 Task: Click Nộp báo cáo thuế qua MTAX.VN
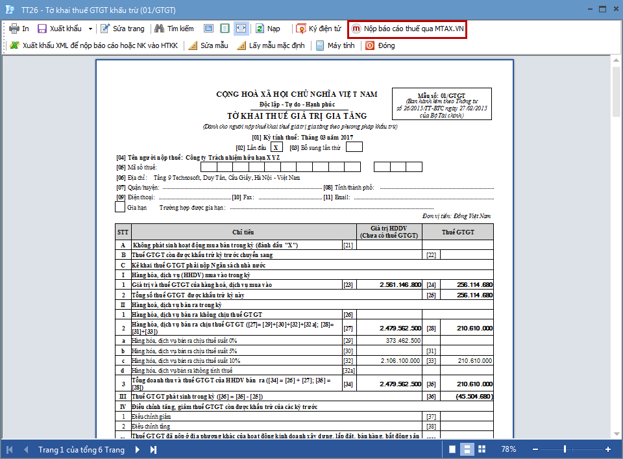[x=407, y=29]
